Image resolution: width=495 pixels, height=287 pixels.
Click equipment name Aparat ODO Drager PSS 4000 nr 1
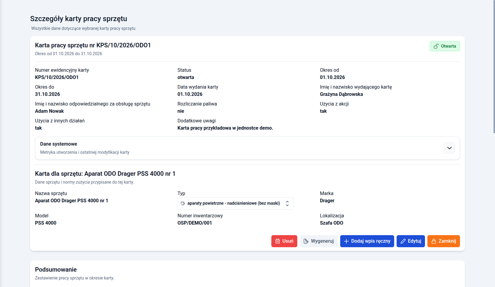coord(72,201)
